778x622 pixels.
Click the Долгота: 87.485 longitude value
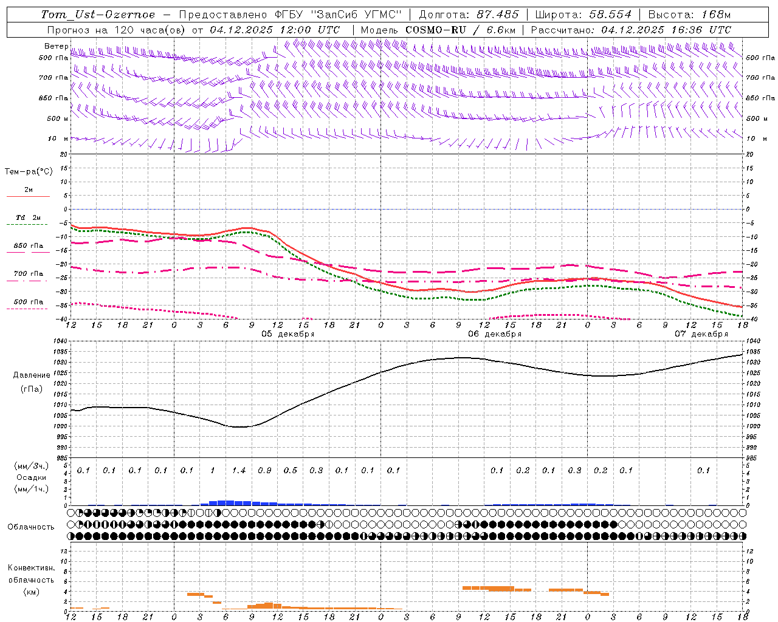click(x=469, y=15)
